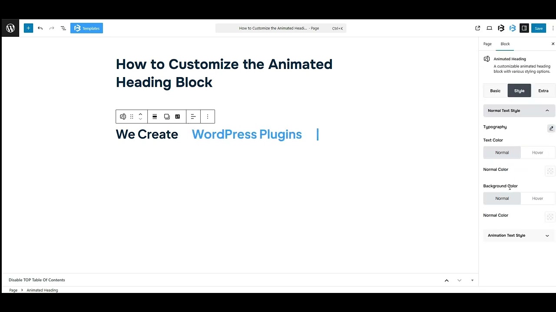The width and height of the screenshot is (556, 312).
Task: Click the drag handle on the block toolbar
Action: [x=132, y=116]
